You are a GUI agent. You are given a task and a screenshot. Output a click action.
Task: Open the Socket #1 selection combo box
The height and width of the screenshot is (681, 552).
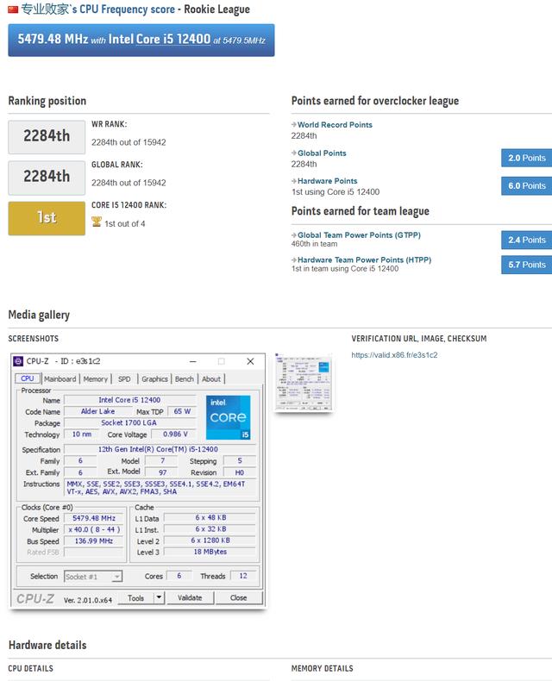coord(93,577)
